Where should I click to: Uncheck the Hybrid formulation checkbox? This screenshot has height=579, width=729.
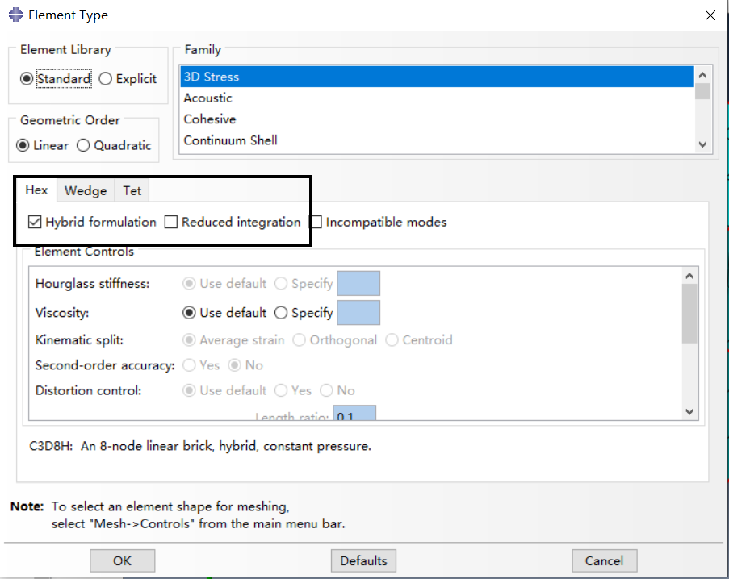pos(35,223)
